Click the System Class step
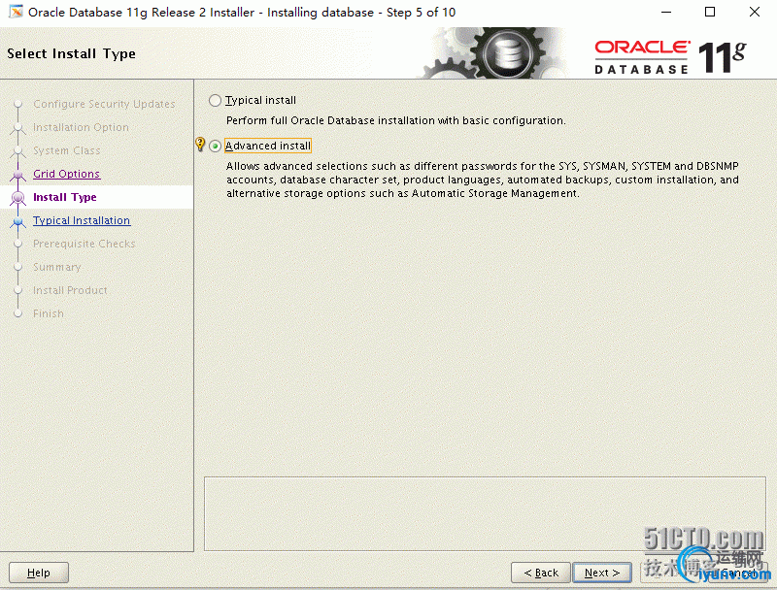 (66, 150)
